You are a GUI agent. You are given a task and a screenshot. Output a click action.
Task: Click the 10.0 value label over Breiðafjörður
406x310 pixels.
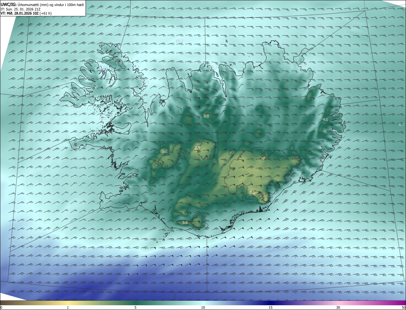click(x=102, y=119)
